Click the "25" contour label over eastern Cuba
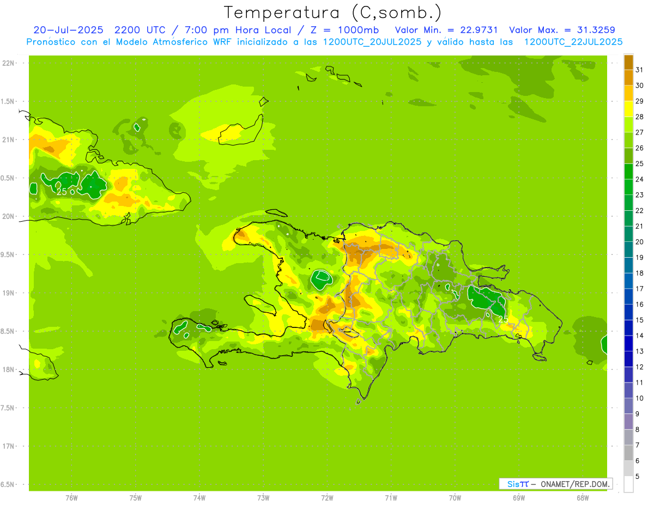The height and width of the screenshot is (505, 654). 62,192
